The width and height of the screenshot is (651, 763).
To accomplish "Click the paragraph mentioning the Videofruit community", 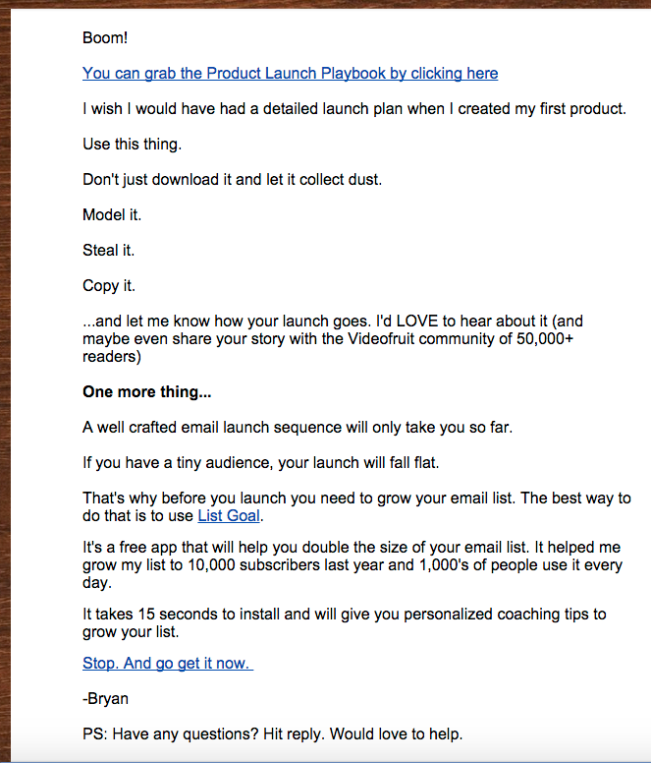I will click(x=333, y=338).
